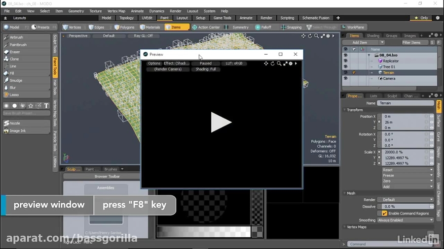This screenshot has height=249, width=444.
Task: Choose the Image Ink option
Action: [x=18, y=131]
